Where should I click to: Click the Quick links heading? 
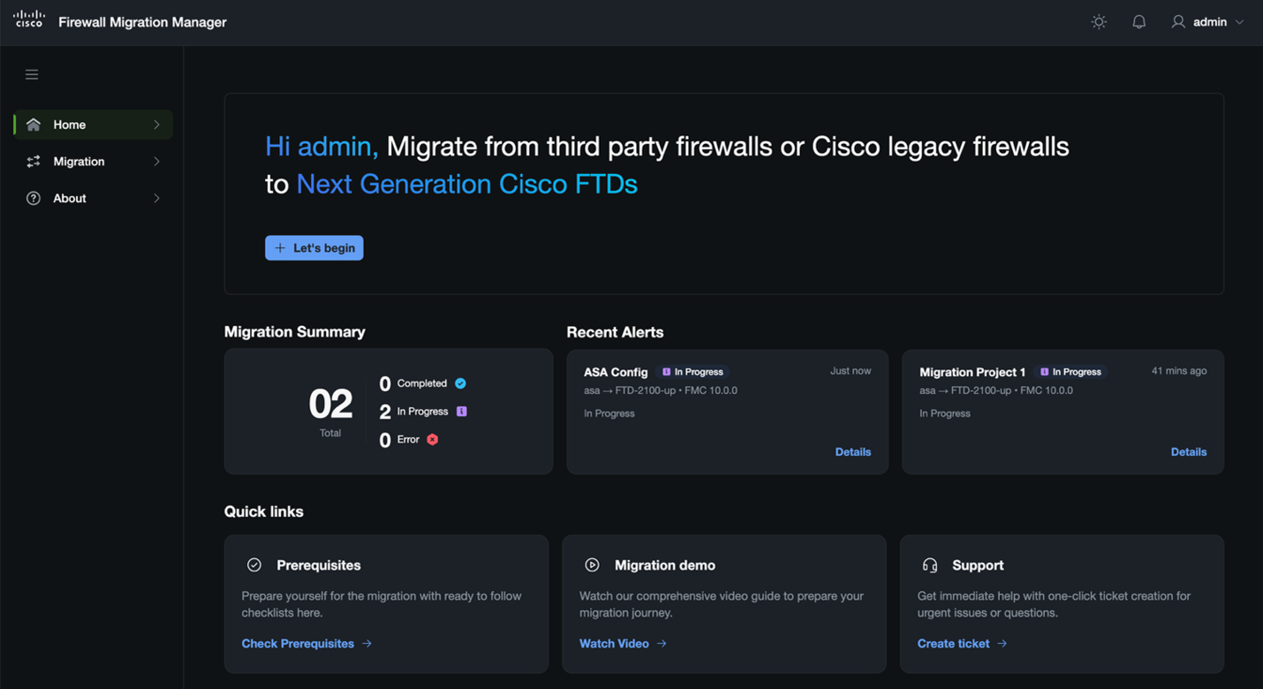pos(263,511)
